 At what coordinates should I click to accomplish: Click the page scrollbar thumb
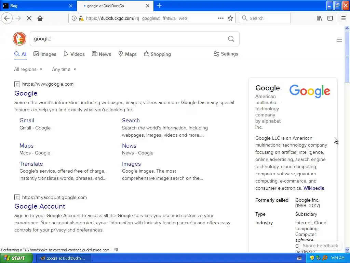347,57
